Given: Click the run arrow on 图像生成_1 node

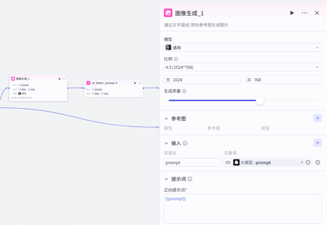Looking at the screenshot, I should pos(59,78).
